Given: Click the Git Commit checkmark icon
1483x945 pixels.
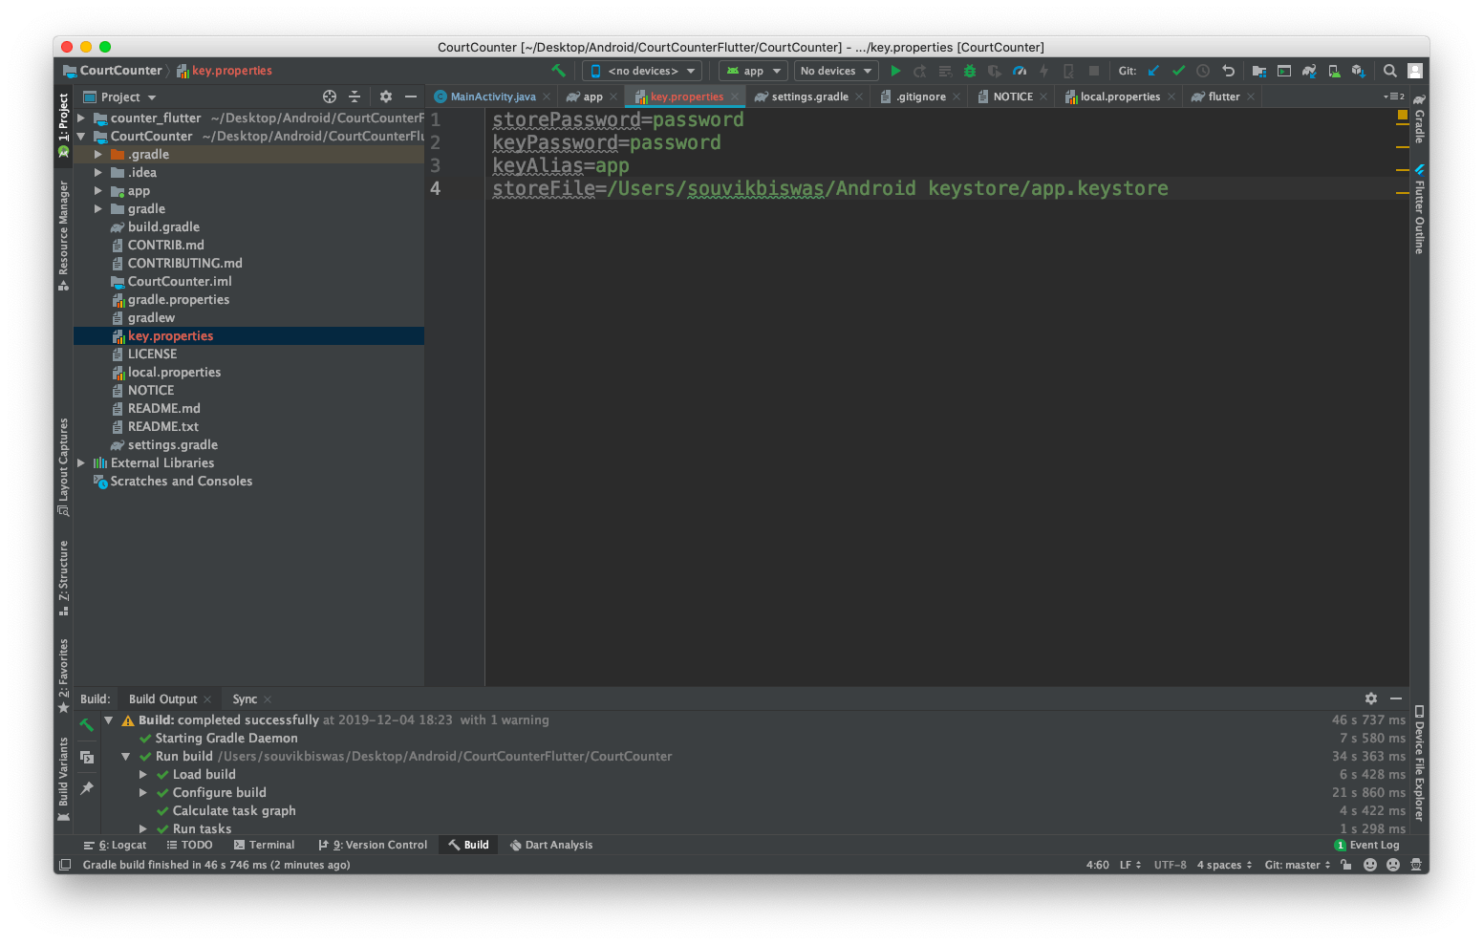Looking at the screenshot, I should pyautogui.click(x=1178, y=71).
